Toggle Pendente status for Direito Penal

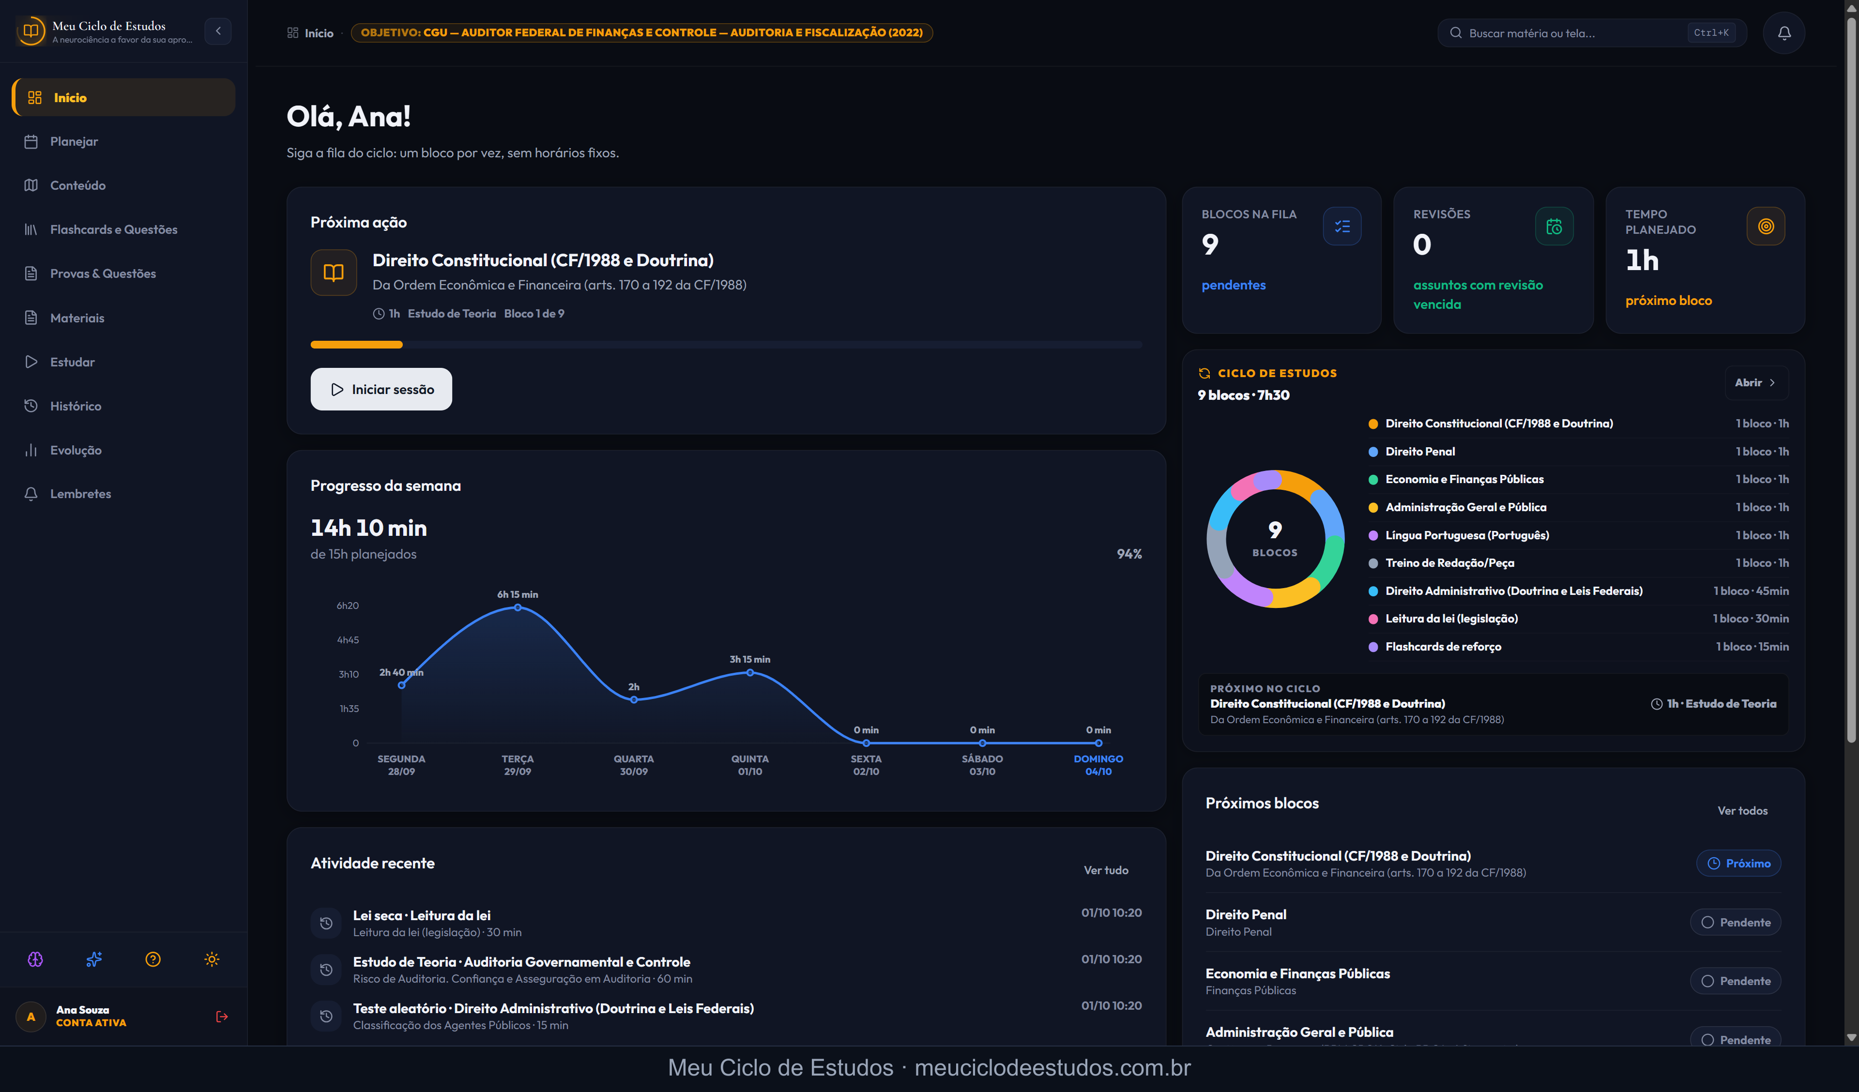pyautogui.click(x=1736, y=922)
